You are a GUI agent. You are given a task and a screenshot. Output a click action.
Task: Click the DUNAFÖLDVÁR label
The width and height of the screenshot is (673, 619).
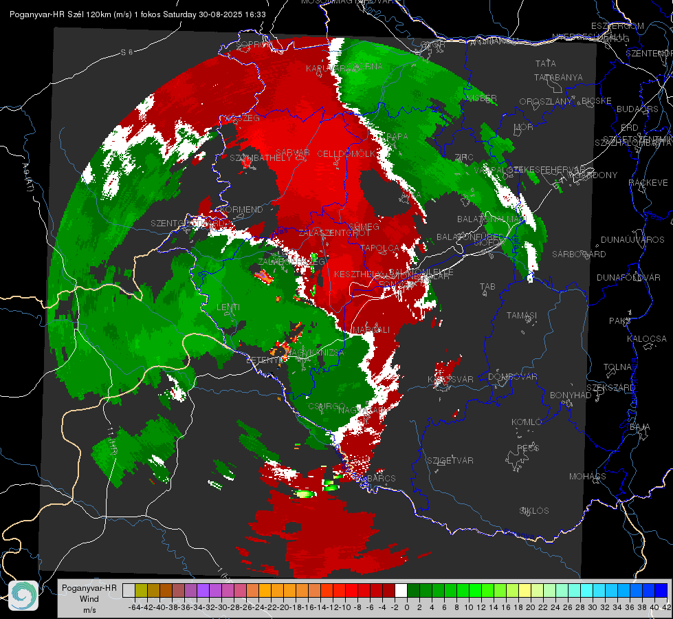click(628, 277)
